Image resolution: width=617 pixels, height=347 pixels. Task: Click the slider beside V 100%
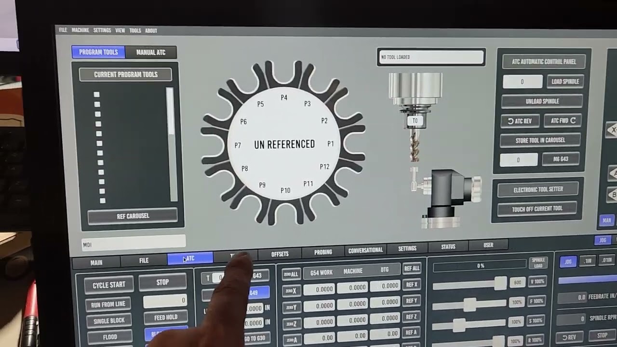(470, 284)
